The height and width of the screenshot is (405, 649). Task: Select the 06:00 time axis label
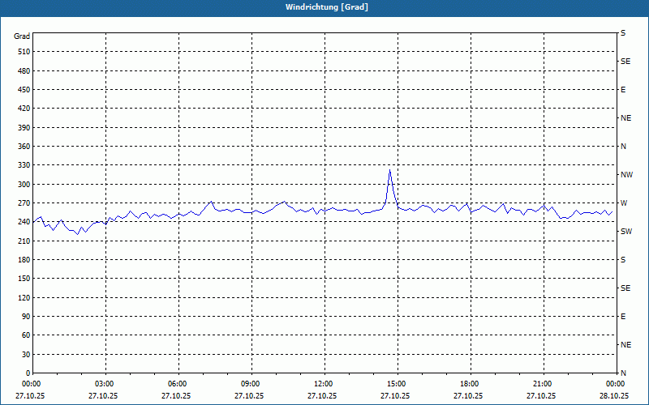177,384
